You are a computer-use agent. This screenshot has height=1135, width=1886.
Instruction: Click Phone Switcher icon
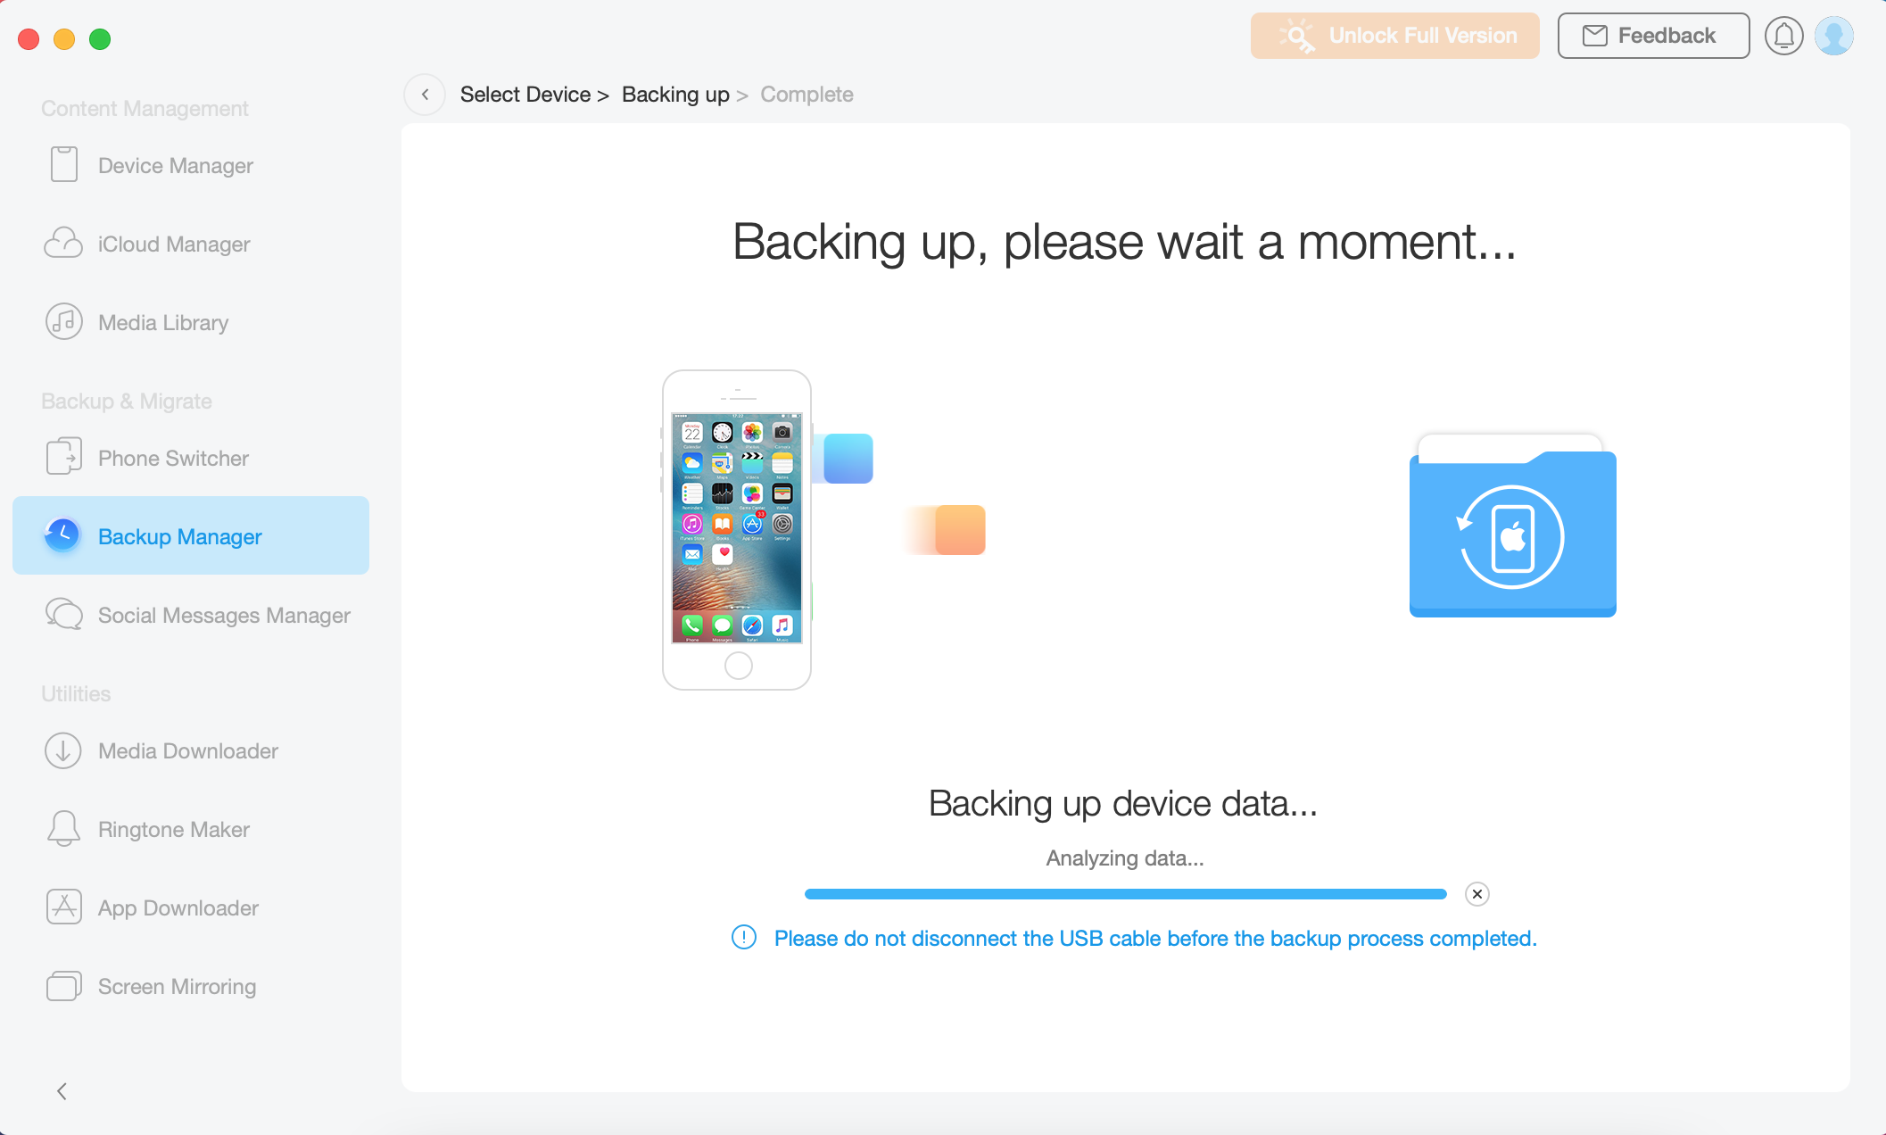point(63,459)
